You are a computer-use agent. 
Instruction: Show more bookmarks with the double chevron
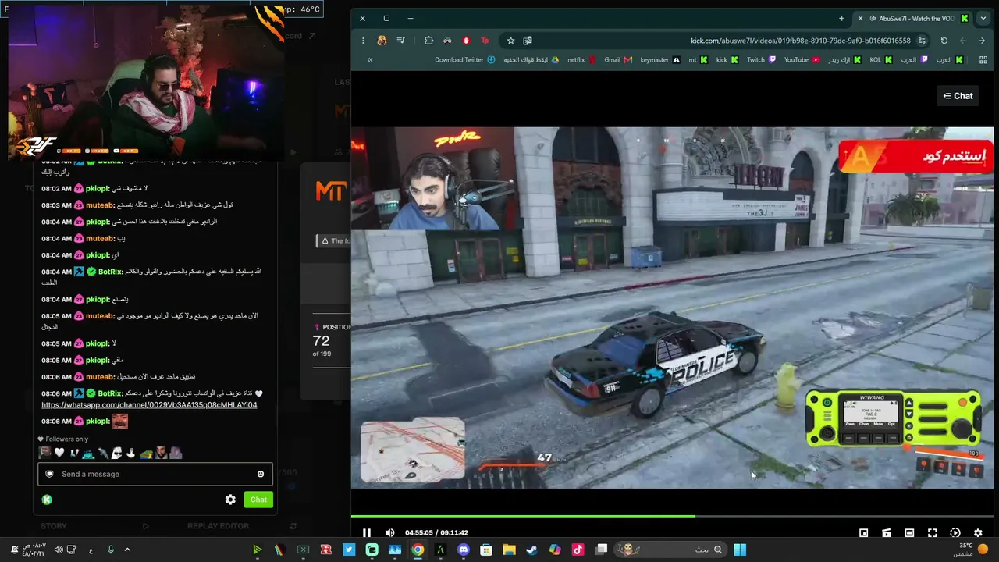(370, 60)
